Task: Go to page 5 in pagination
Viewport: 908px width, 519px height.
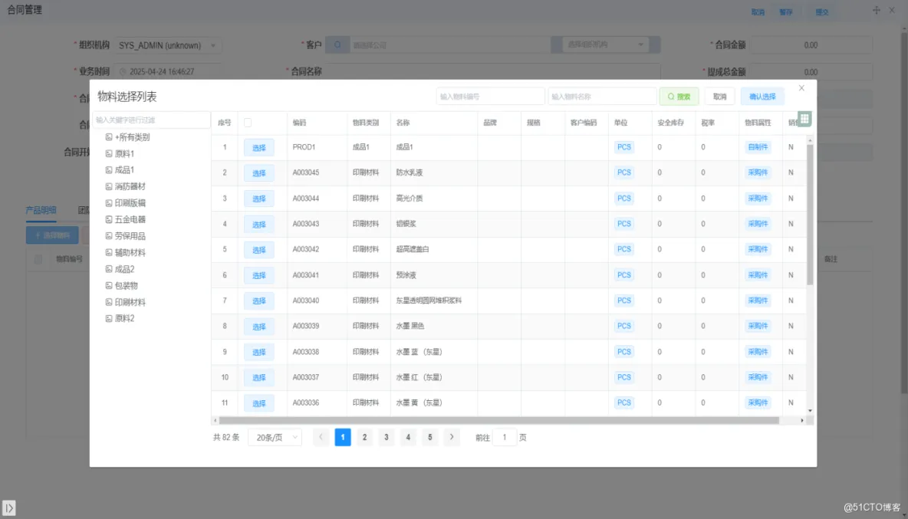Action: click(429, 438)
